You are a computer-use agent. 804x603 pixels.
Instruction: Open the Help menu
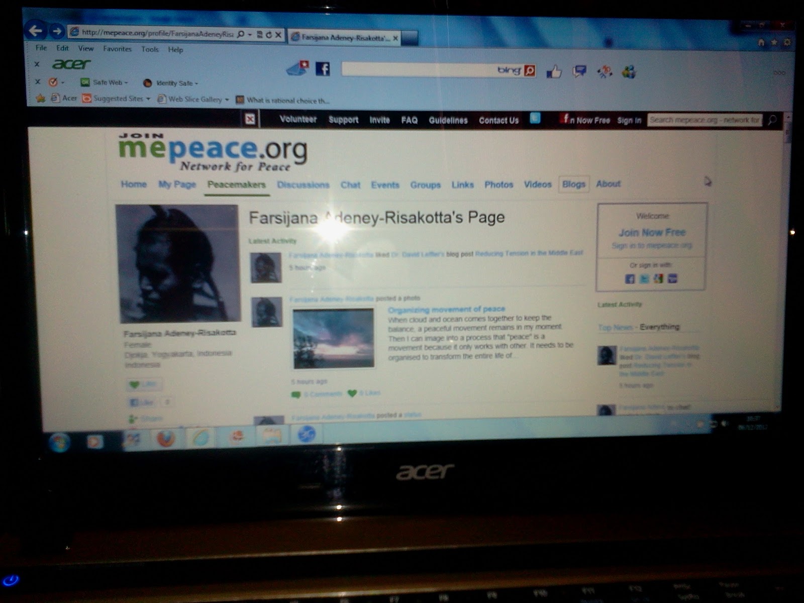coord(175,50)
